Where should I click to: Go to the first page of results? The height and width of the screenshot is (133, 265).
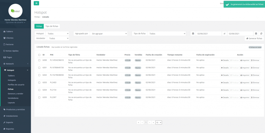pos(138,123)
